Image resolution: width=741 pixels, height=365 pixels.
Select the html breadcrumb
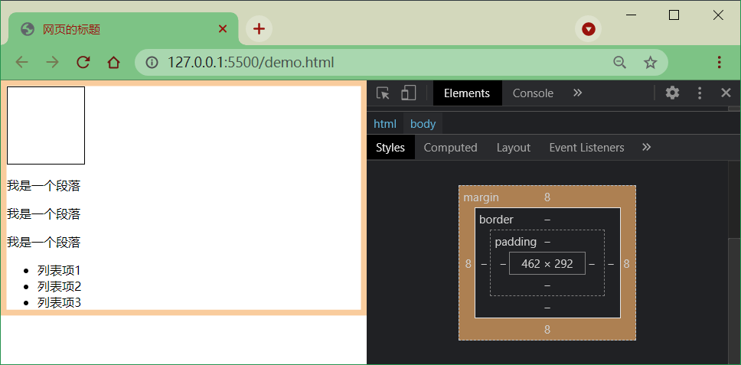click(x=385, y=124)
